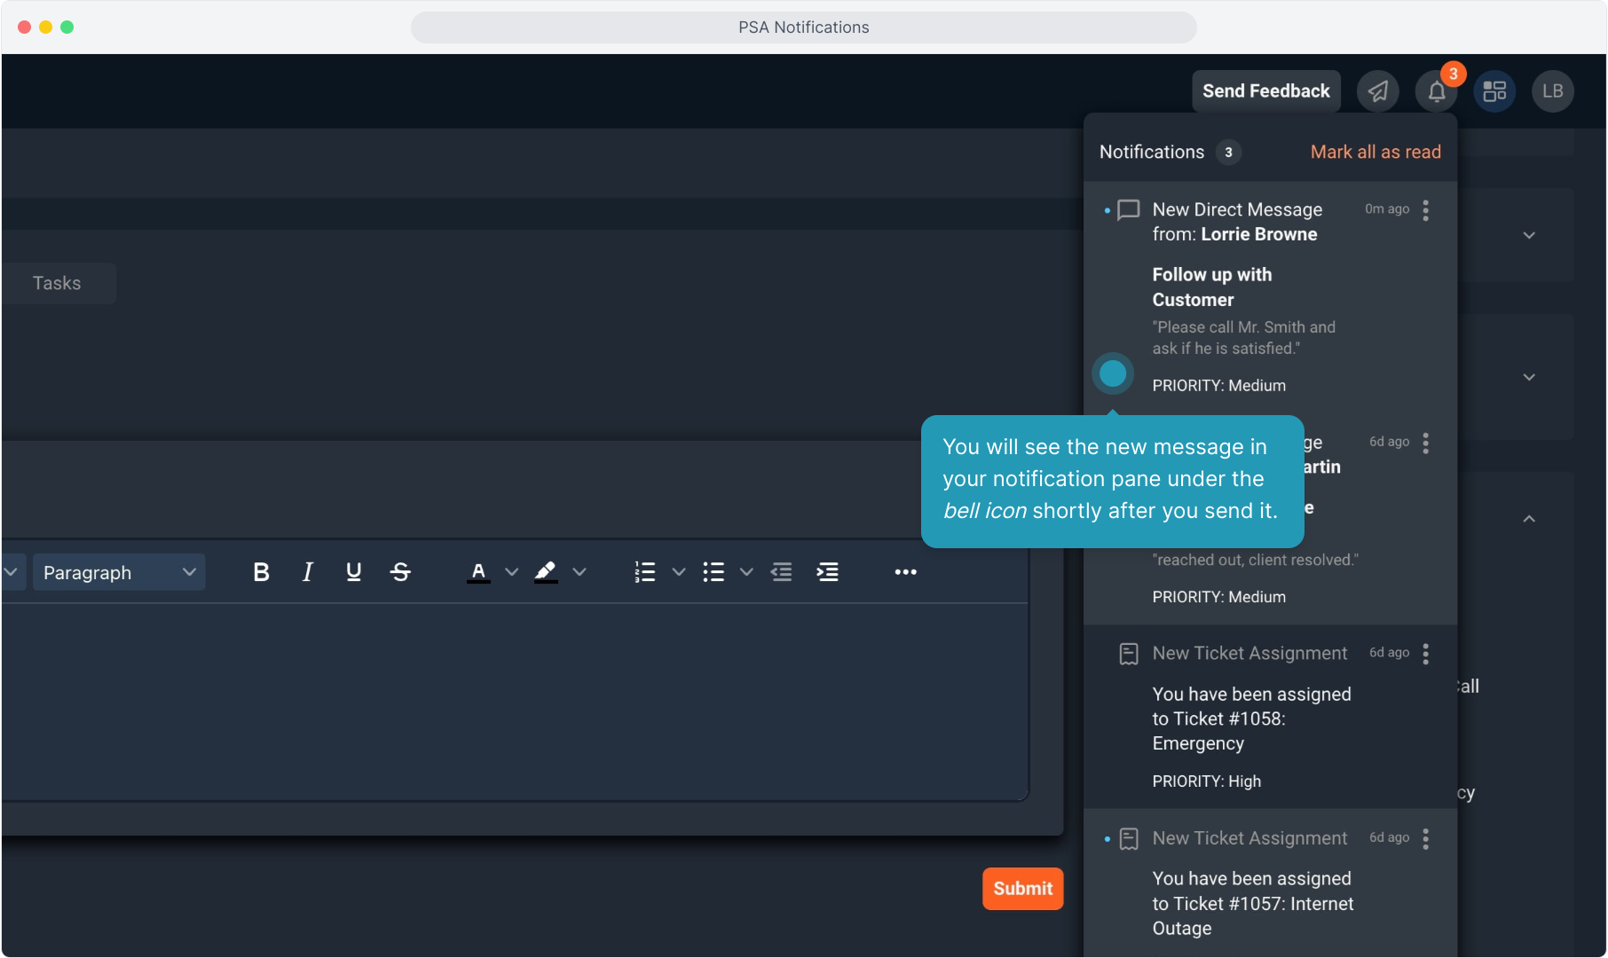The width and height of the screenshot is (1608, 958).
Task: Open the Paragraph style dropdown
Action: click(x=119, y=572)
